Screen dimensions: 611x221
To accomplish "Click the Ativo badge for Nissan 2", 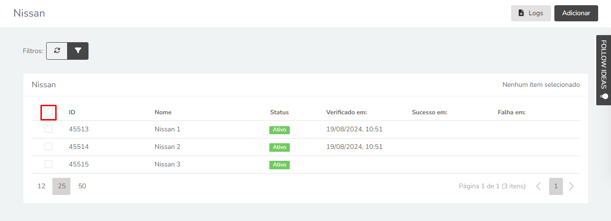I will coord(279,147).
